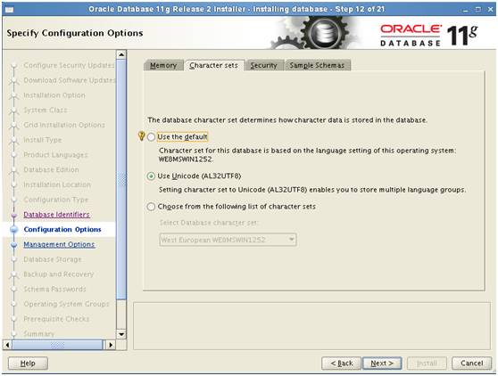Image resolution: width=498 pixels, height=376 pixels.
Task: Click the hint lightbulb icon beside Use the default
Action: [x=142, y=136]
